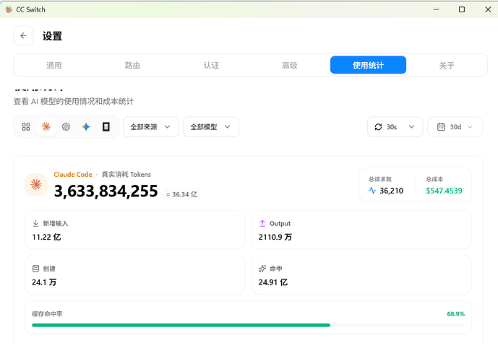
Task: Click the 创建 database icon
Action: [x=35, y=269]
